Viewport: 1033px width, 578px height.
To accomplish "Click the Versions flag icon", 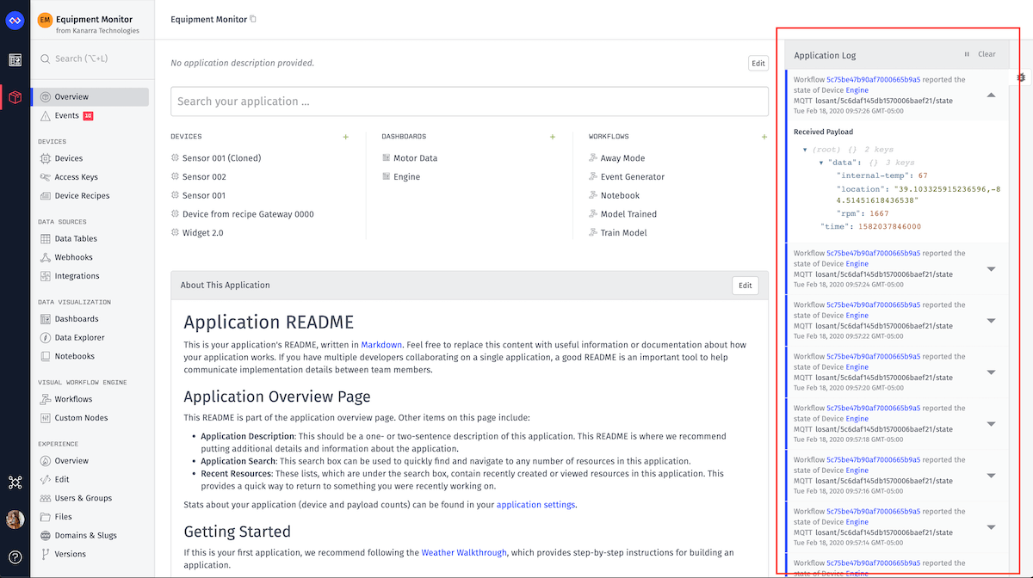I will pos(46,554).
